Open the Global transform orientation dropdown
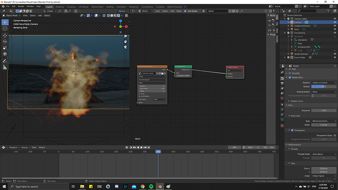This screenshot has width=338, height=190. pos(50,11)
